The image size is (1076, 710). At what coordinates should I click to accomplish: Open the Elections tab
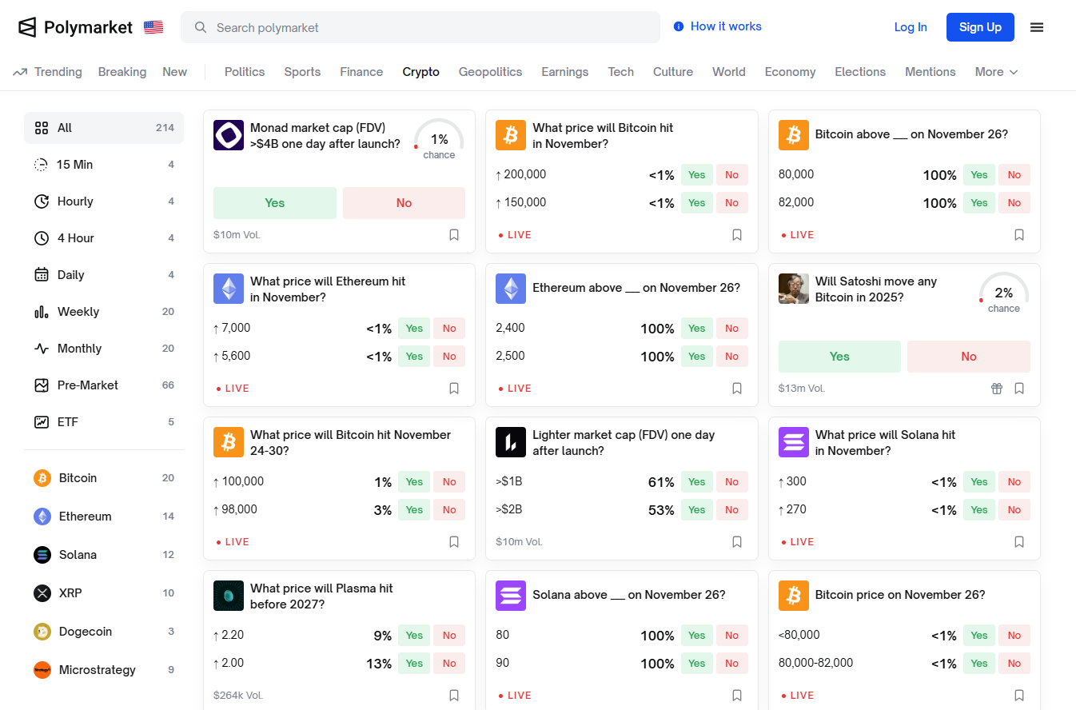860,72
